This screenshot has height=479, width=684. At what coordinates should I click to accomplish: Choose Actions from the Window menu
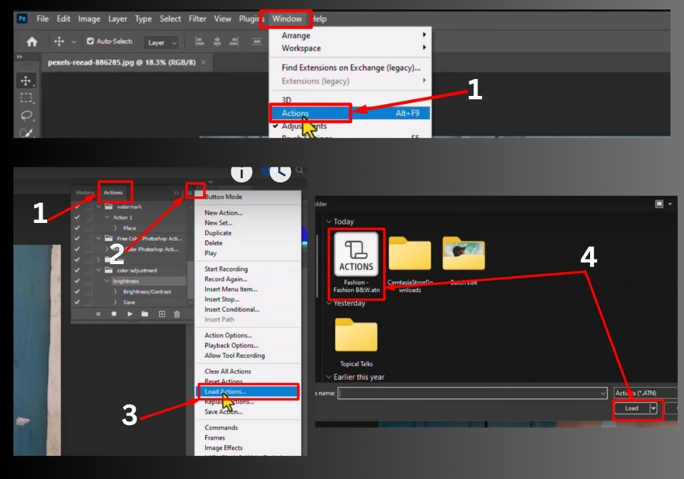[350, 113]
